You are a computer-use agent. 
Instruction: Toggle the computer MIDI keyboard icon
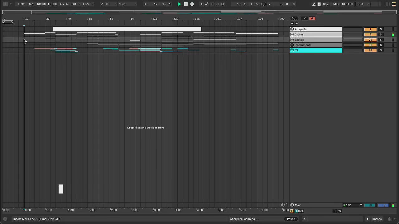[x=319, y=4]
